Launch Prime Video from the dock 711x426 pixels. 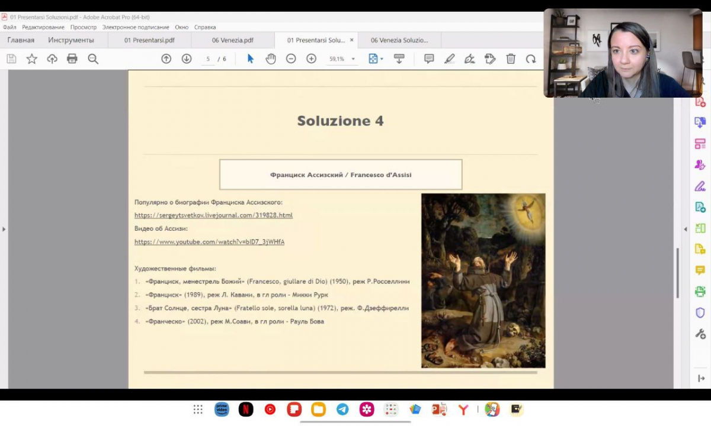222,409
